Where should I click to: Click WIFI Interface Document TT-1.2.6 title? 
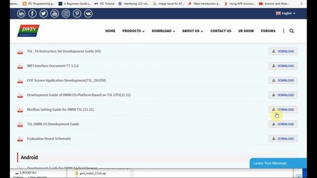(x=53, y=66)
